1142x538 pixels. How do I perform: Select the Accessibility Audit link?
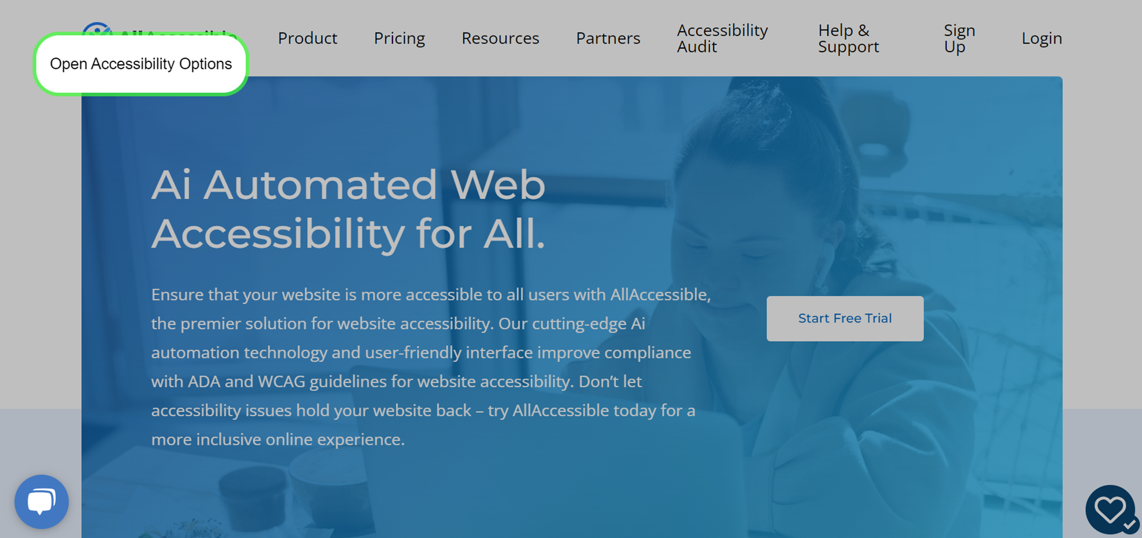[722, 38]
